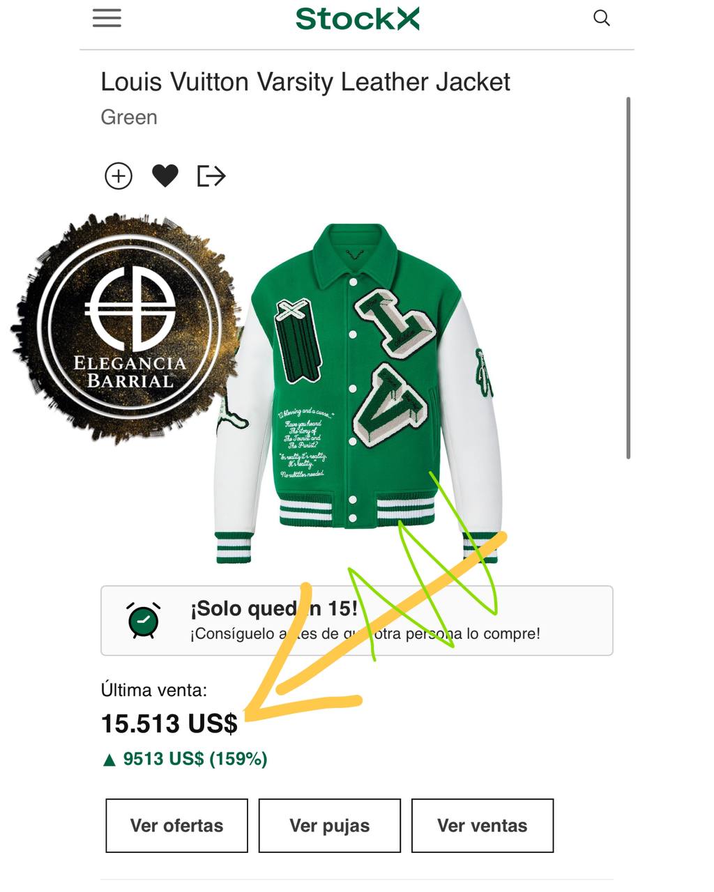This screenshot has height=892, width=714.
Task: Add jacket to portfolio with plus icon
Action: 119,176
